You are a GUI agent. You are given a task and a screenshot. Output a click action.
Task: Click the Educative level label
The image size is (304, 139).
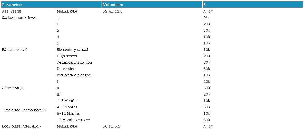click(x=15, y=50)
